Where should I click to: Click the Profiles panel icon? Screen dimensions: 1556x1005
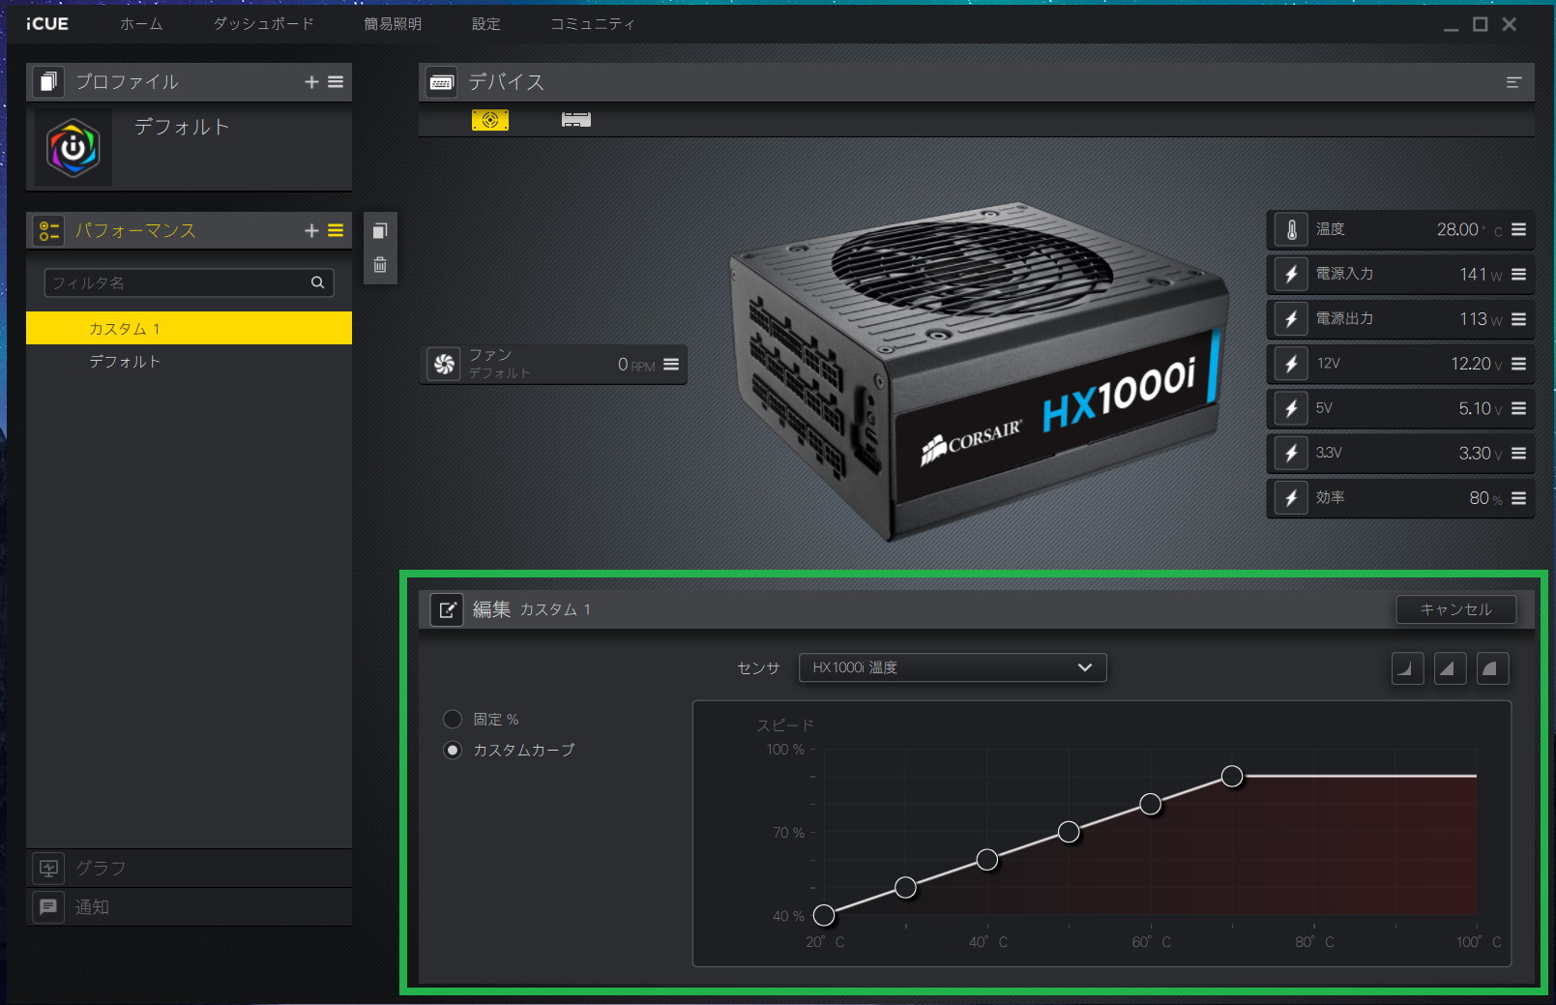click(x=48, y=82)
